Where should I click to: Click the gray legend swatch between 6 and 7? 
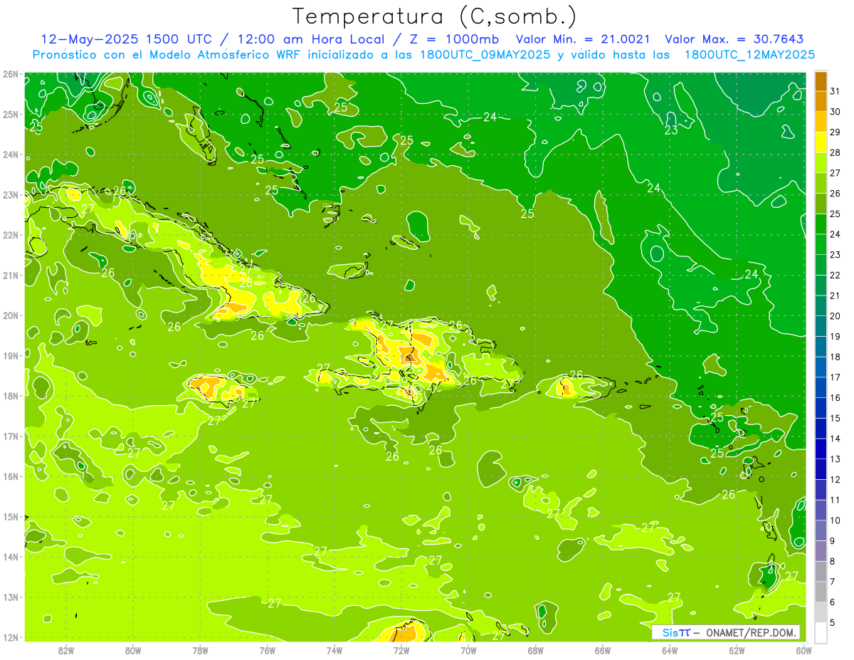point(821,592)
